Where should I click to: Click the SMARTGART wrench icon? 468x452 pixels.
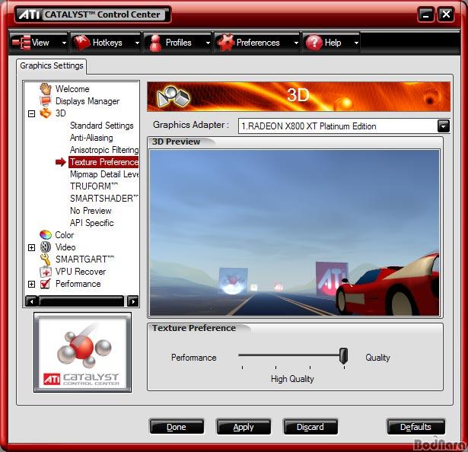[x=46, y=259]
